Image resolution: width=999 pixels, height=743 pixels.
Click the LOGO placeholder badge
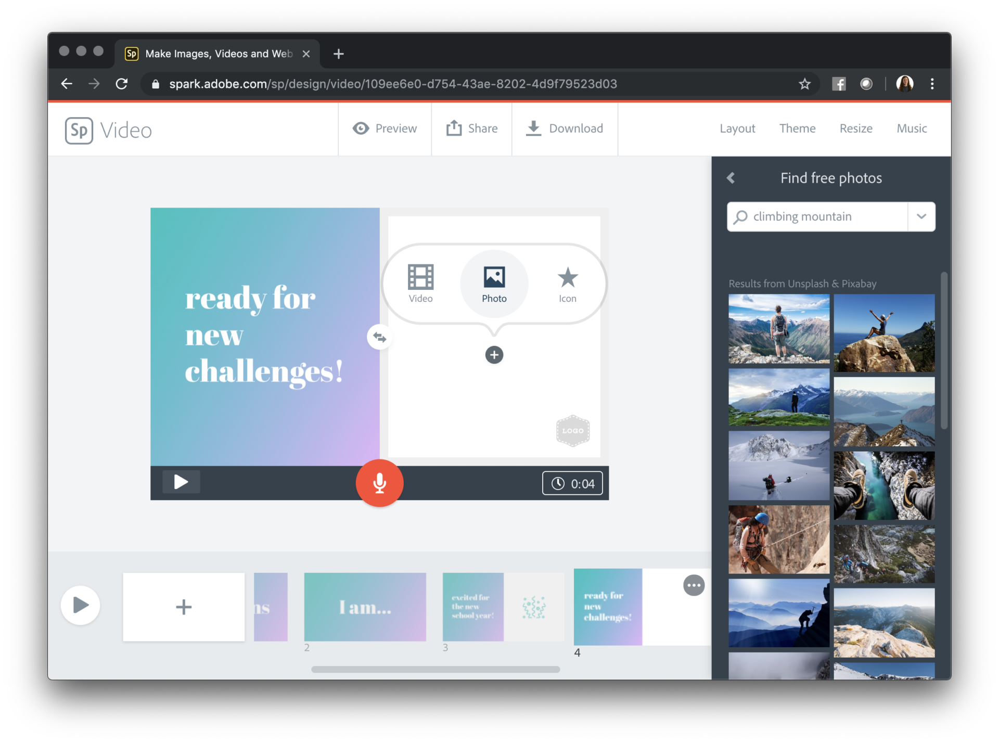(x=572, y=431)
